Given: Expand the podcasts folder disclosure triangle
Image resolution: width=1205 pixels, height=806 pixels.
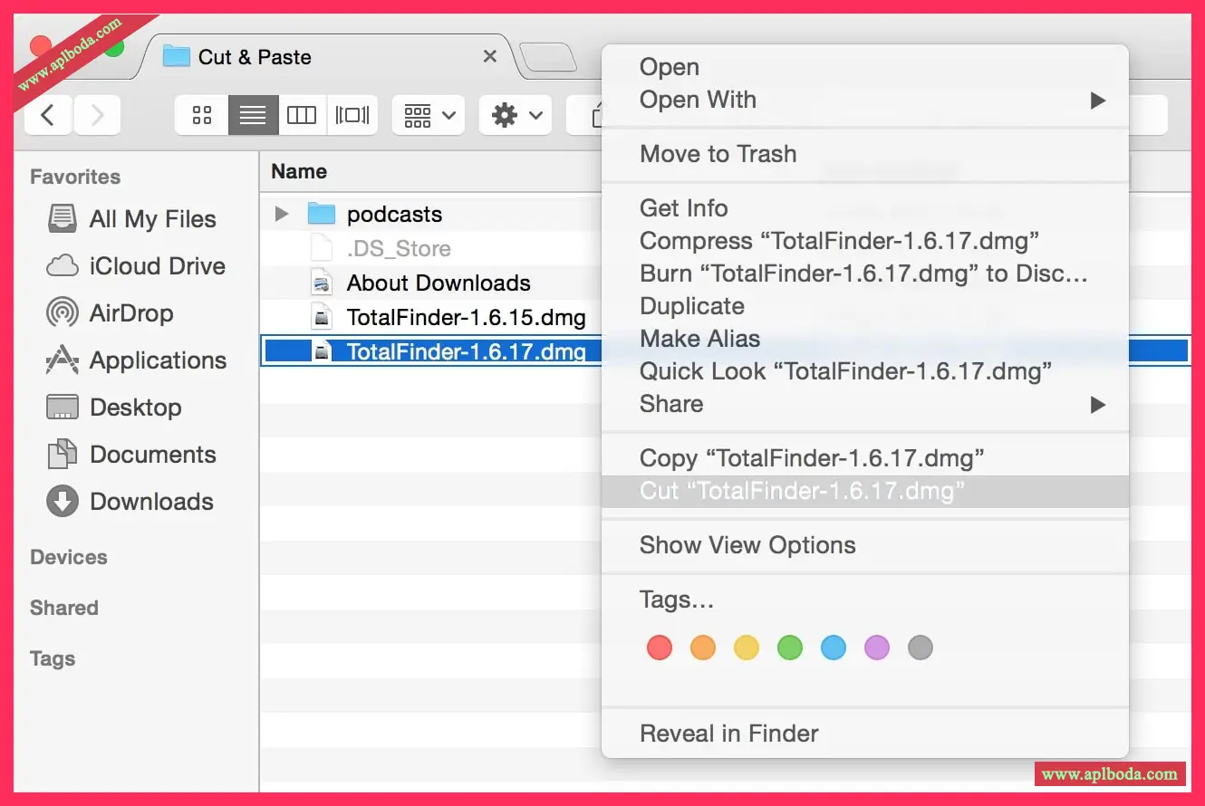Looking at the screenshot, I should click(282, 214).
